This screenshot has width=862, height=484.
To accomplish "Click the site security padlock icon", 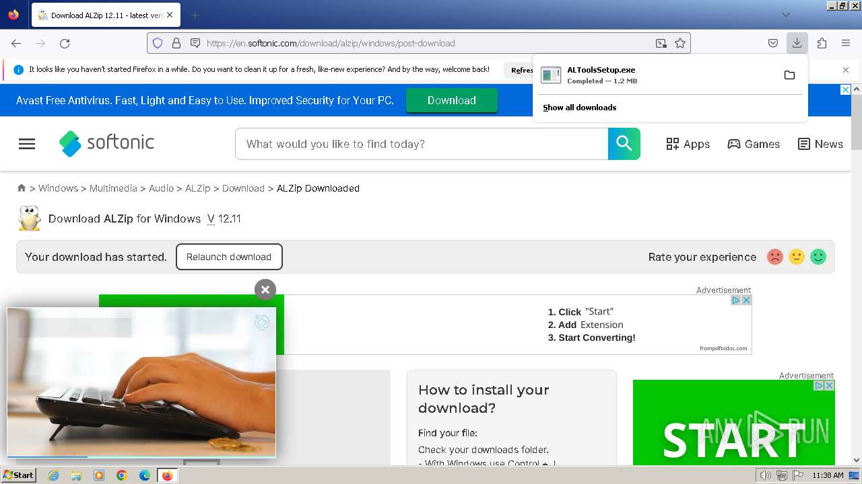I will 176,43.
